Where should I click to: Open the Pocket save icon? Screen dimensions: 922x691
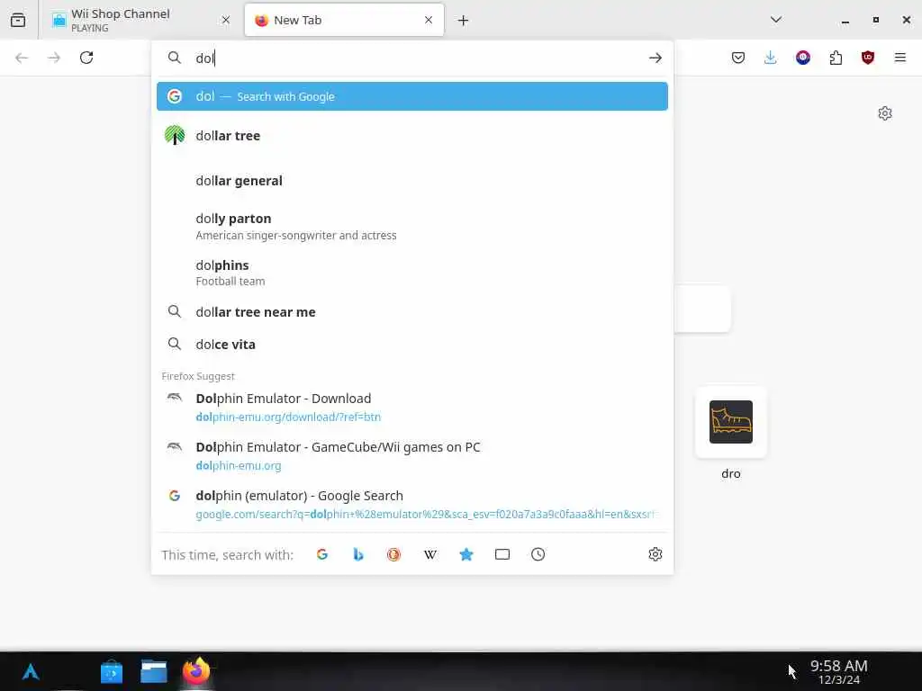738,58
